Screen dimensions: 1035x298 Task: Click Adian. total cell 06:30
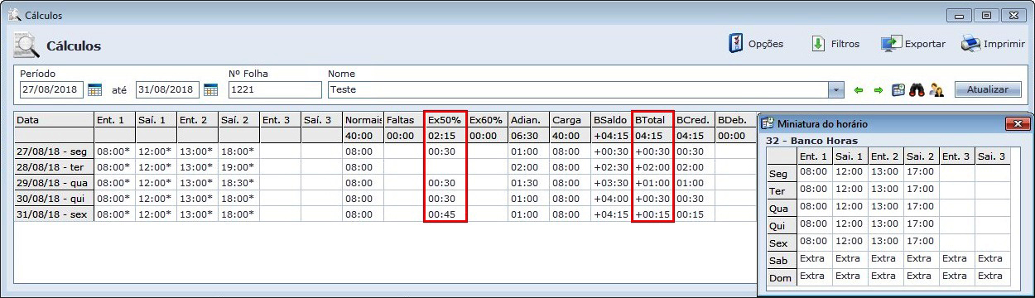click(528, 136)
